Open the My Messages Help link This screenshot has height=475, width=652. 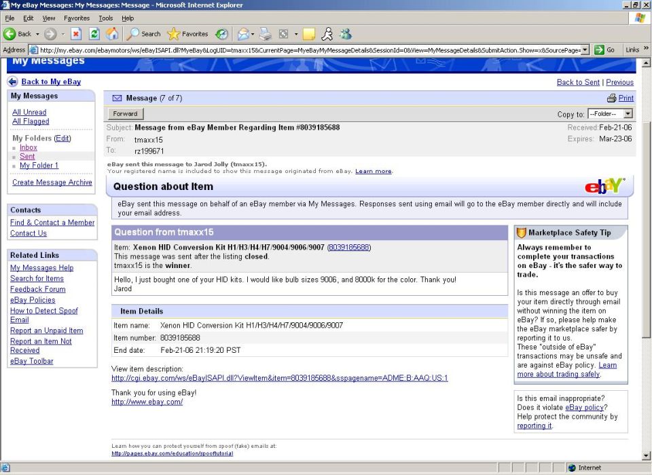[x=41, y=268]
